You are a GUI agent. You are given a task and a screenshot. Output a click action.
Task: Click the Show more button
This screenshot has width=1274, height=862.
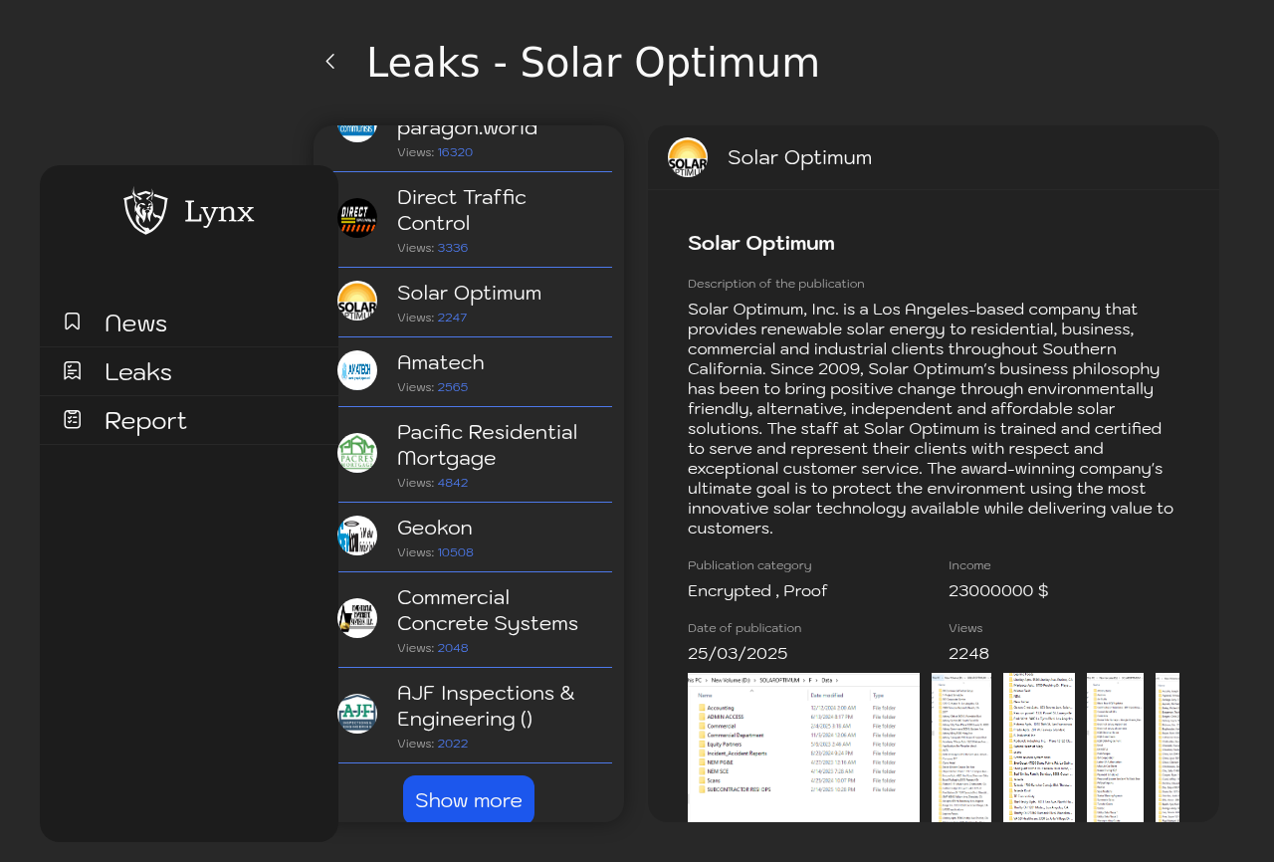point(469,799)
